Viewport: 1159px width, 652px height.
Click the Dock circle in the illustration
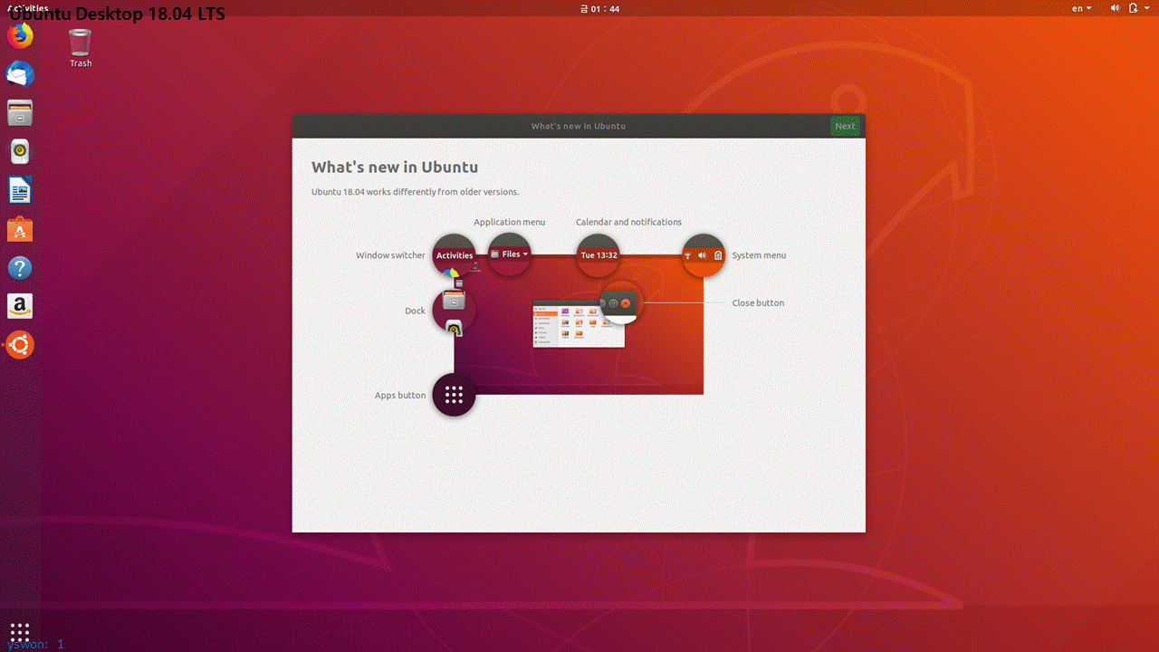point(454,311)
